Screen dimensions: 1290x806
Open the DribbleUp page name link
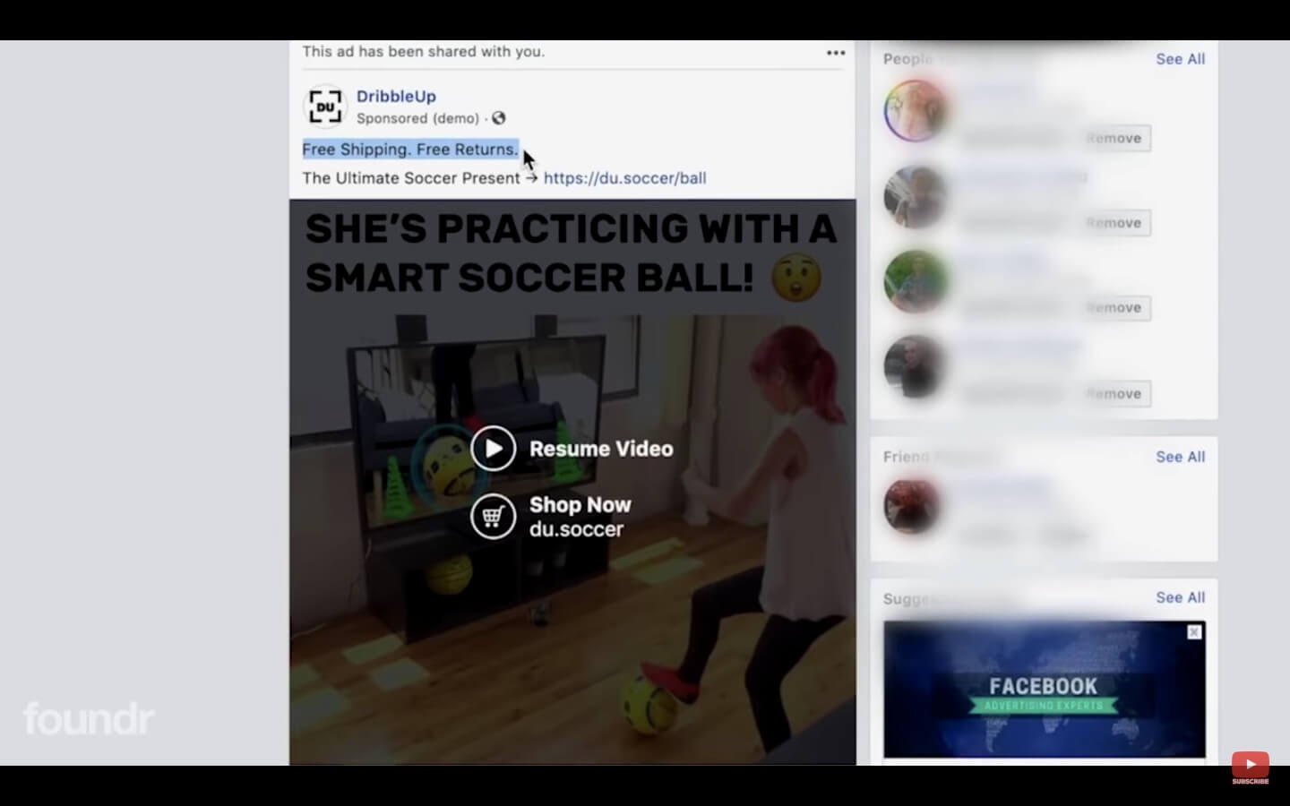pos(396,96)
